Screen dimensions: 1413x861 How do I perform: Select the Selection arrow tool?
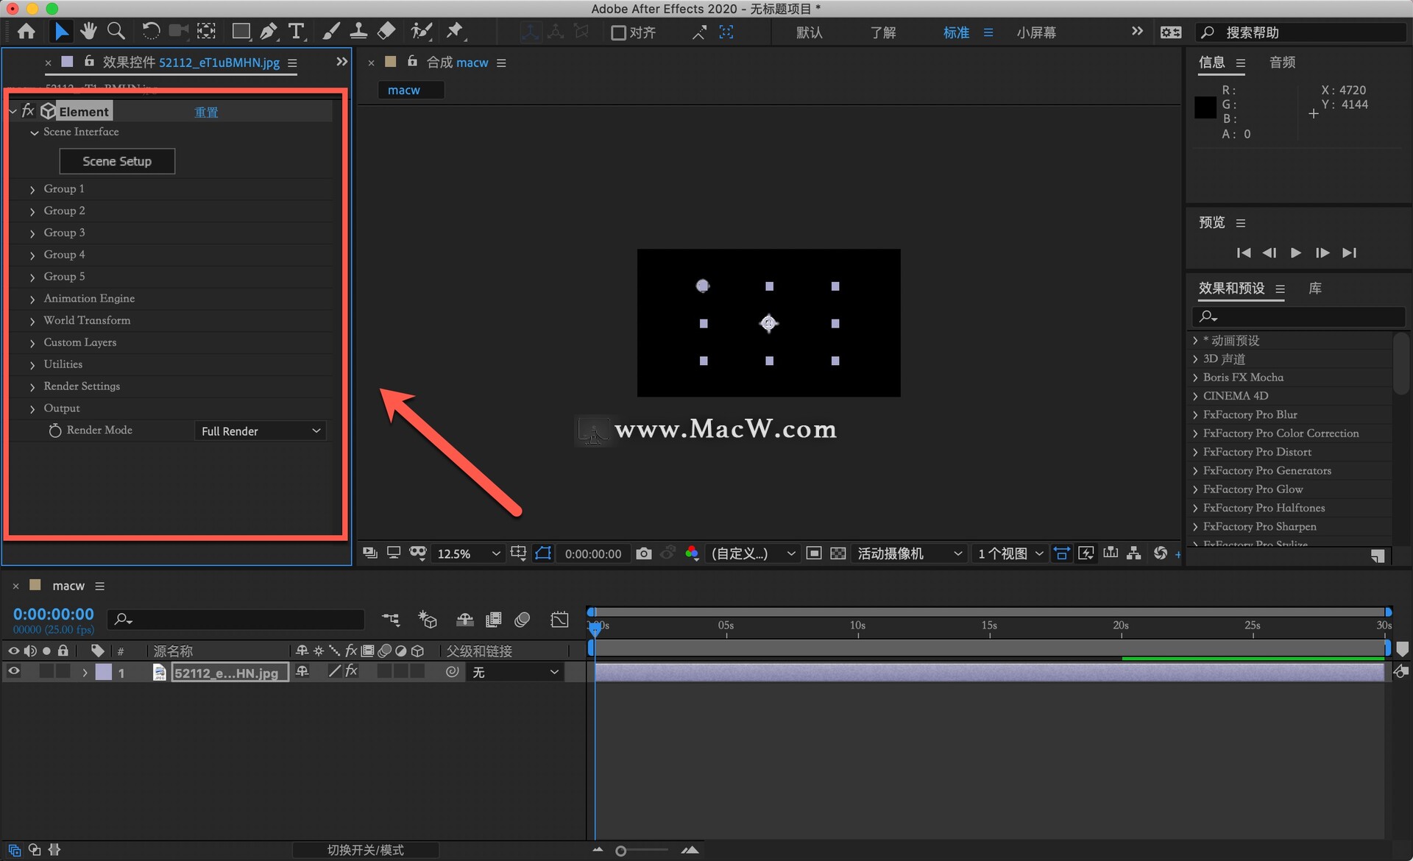pos(61,32)
